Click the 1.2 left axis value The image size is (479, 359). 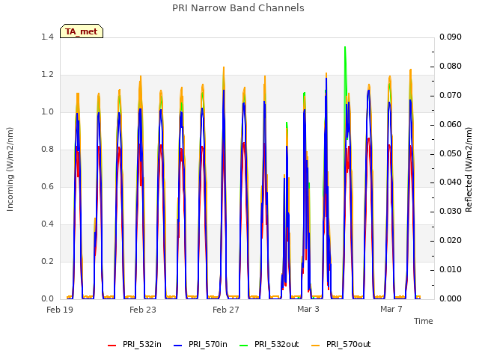[47, 75]
